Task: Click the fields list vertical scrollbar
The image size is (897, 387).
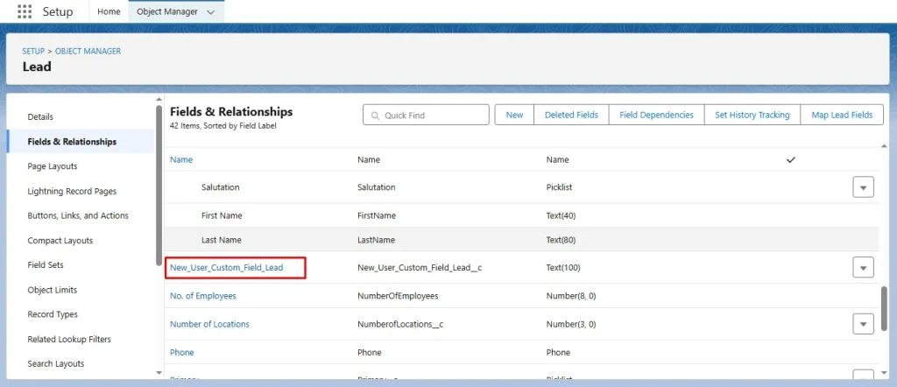Action: [883, 306]
